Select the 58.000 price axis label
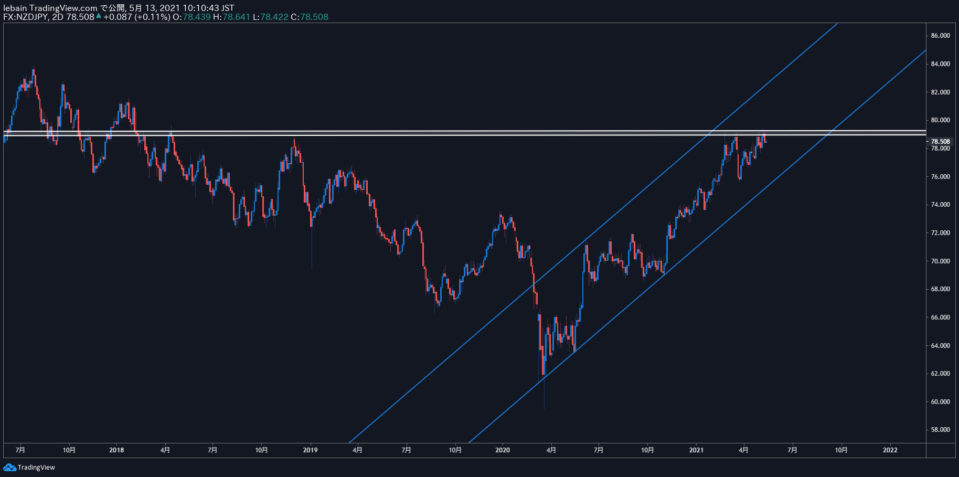Screen dimensions: 959x477 940,430
